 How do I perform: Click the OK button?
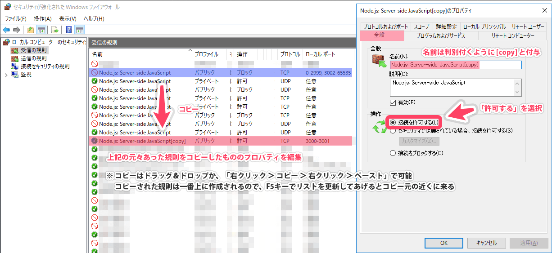(444, 243)
